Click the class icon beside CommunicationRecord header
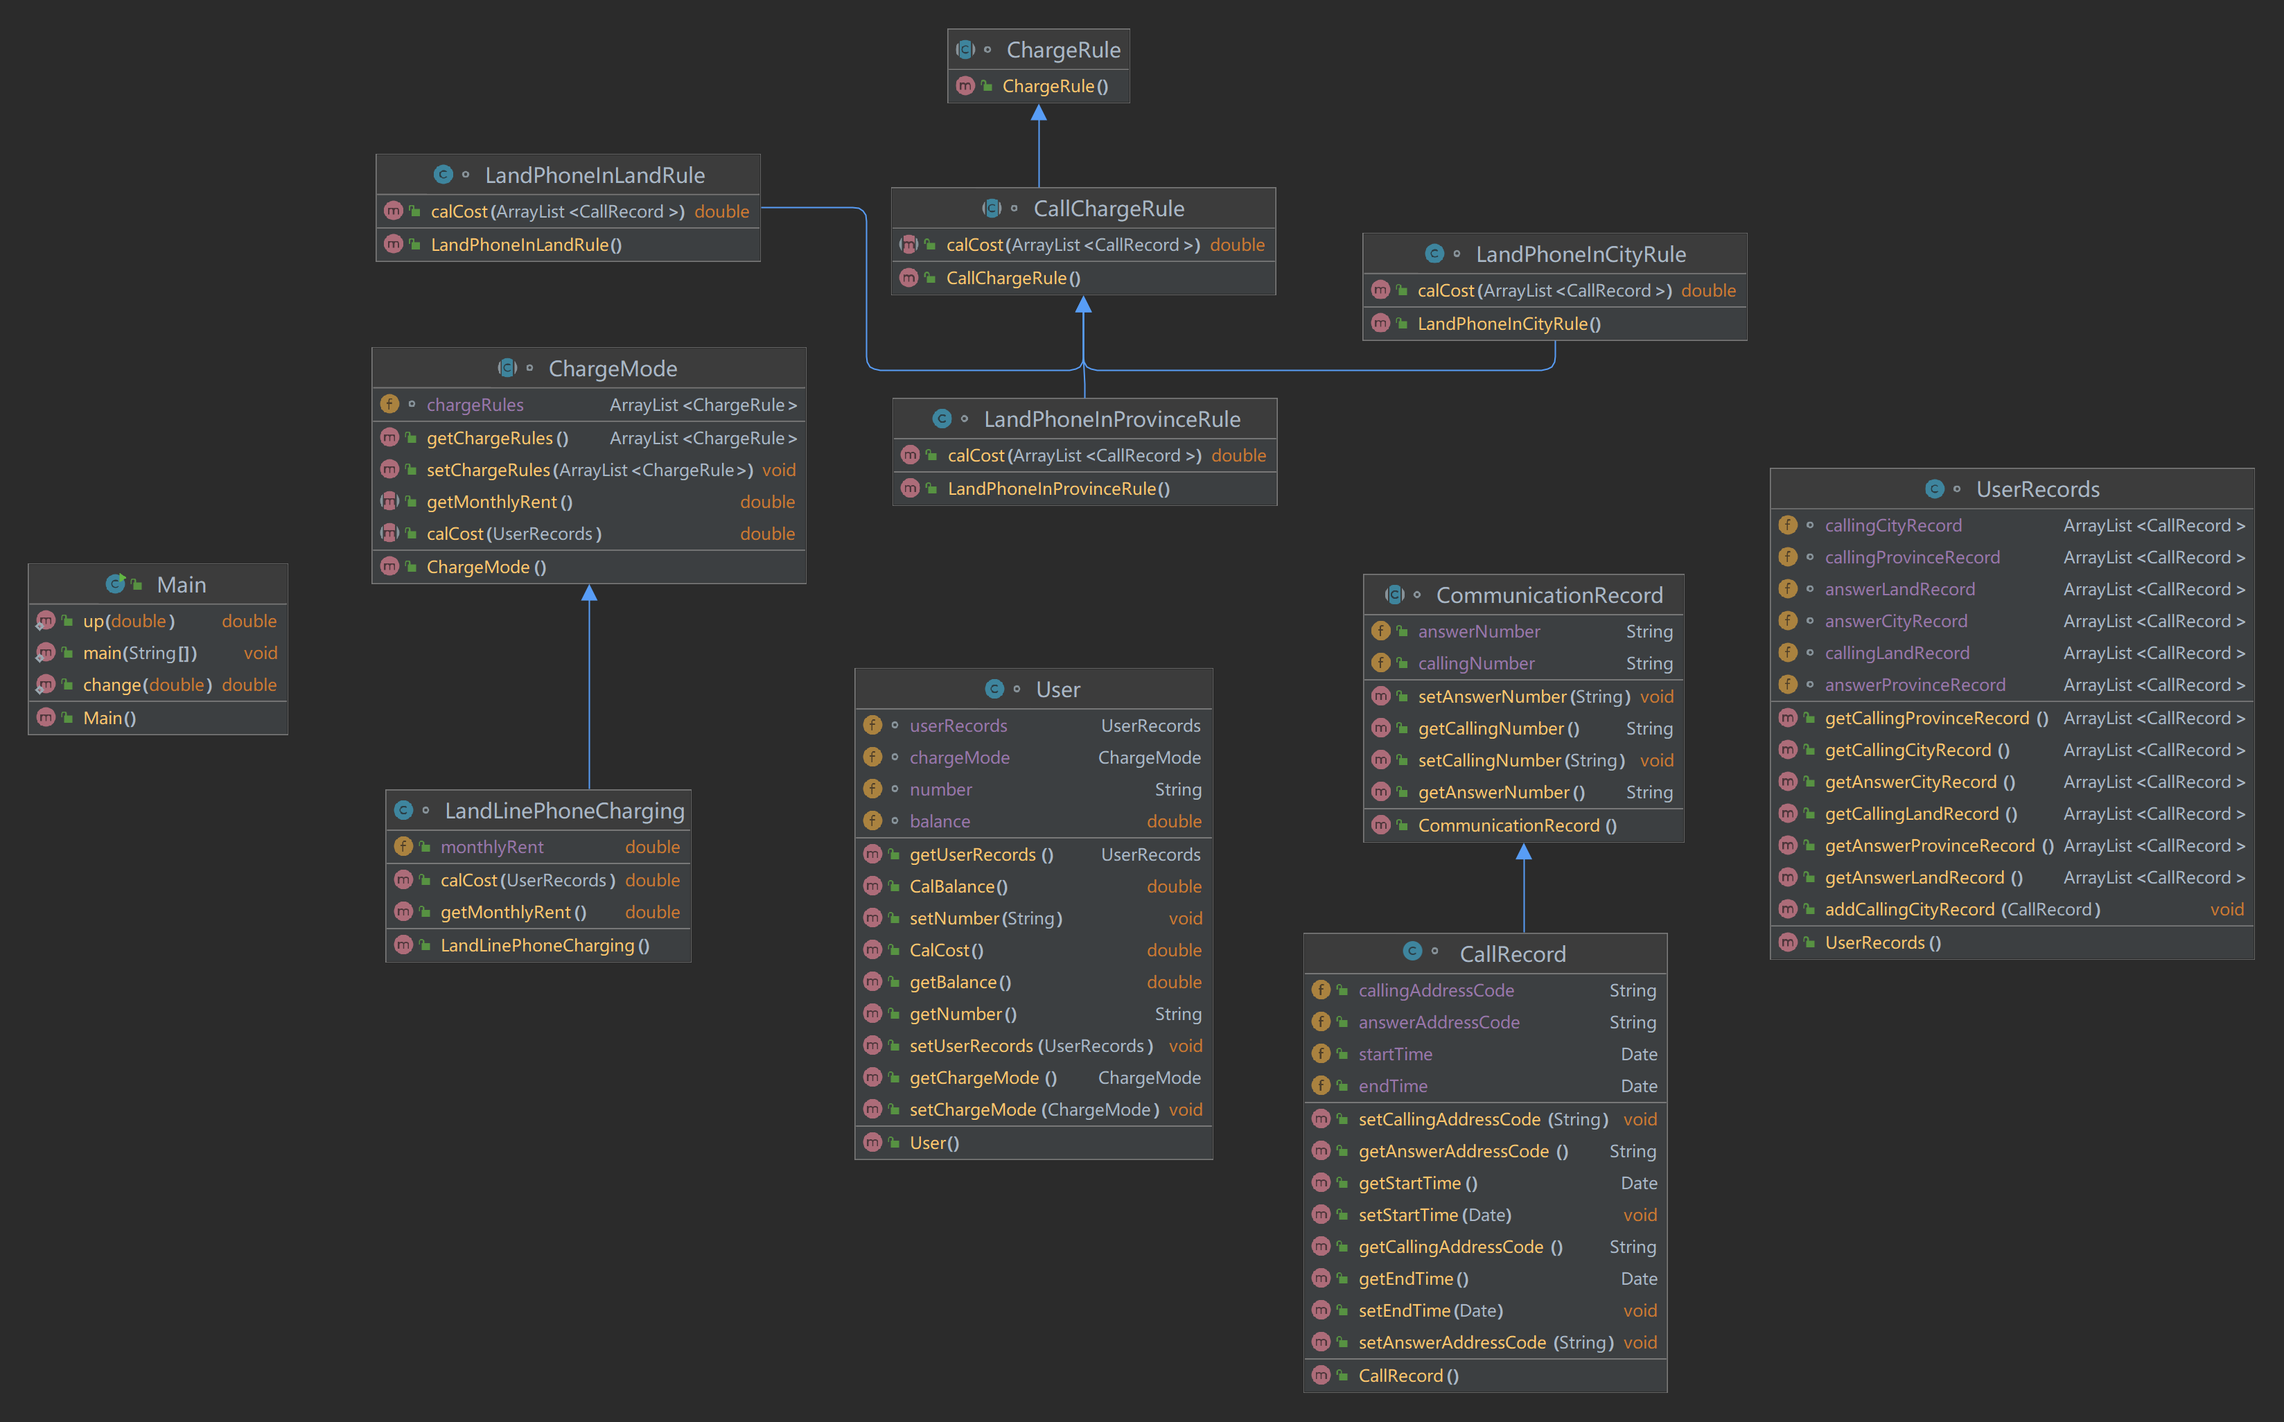The image size is (2284, 1422). point(1394,595)
